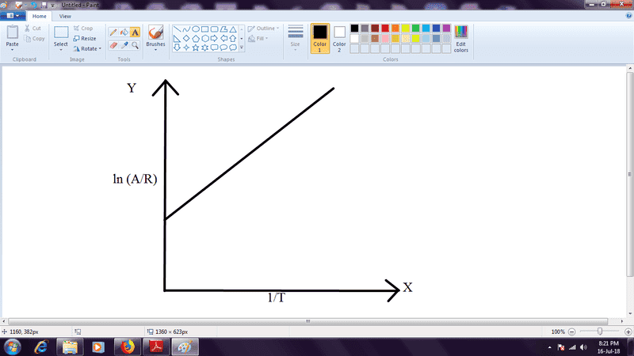Switch to the Home ribbon tab
Screen dimensions: 634x356
(39, 16)
